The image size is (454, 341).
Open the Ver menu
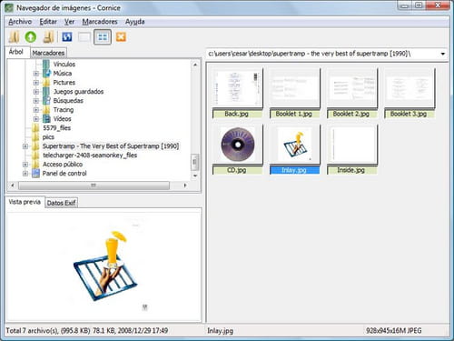click(69, 22)
